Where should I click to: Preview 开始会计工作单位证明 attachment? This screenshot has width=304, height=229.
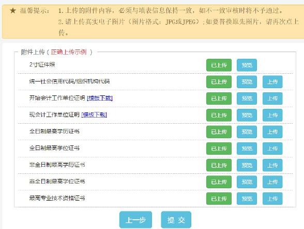click(x=247, y=99)
